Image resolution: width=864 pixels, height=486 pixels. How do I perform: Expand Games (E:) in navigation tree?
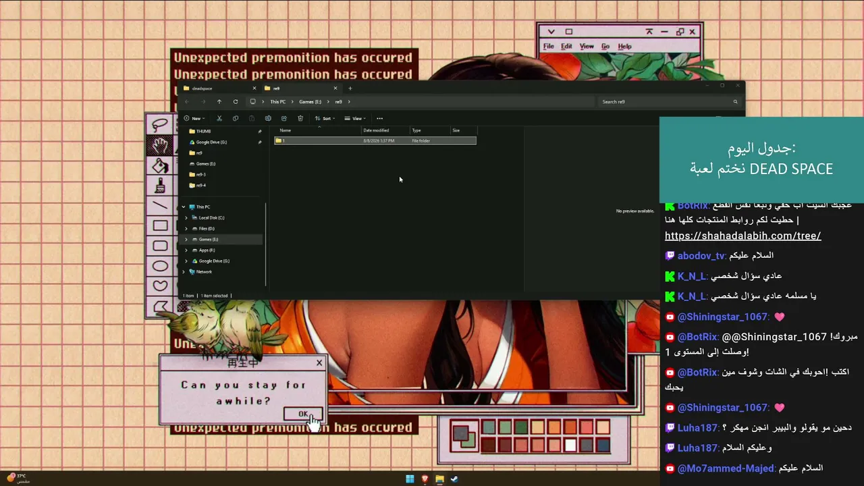pos(186,240)
